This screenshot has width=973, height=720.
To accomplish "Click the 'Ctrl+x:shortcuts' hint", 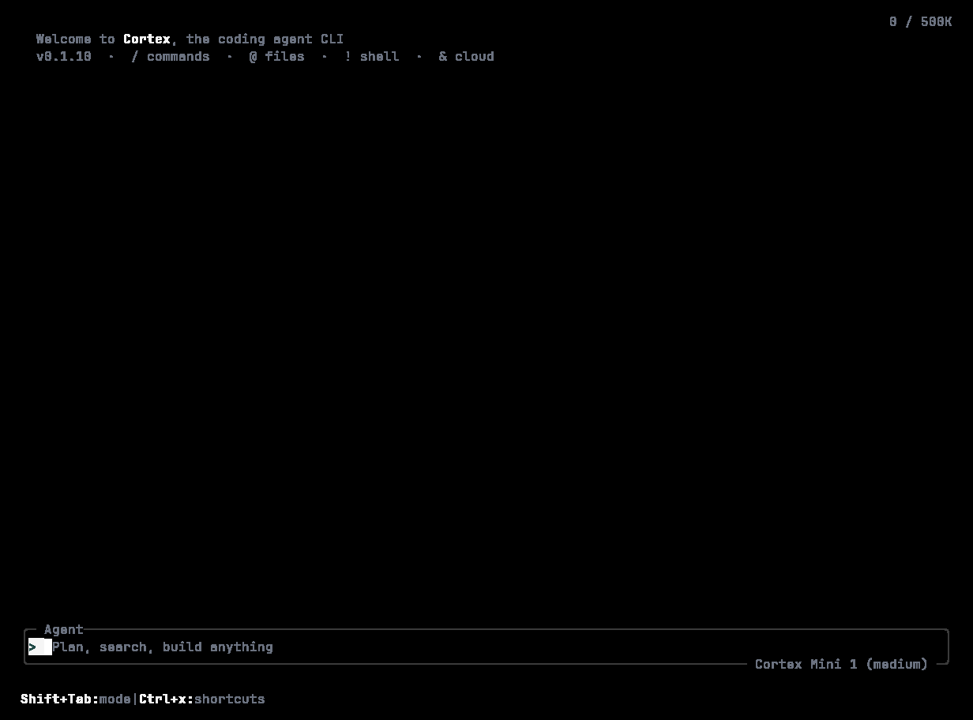I will point(202,699).
